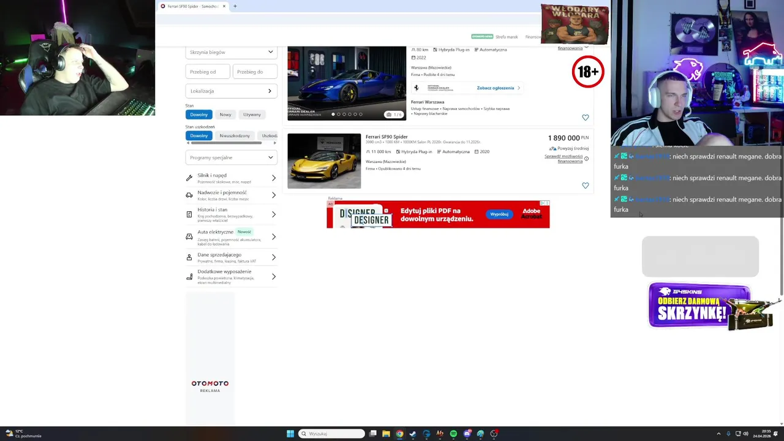This screenshot has width=784, height=441.
Task: Open Strefa marek in the header
Action: 507,37
